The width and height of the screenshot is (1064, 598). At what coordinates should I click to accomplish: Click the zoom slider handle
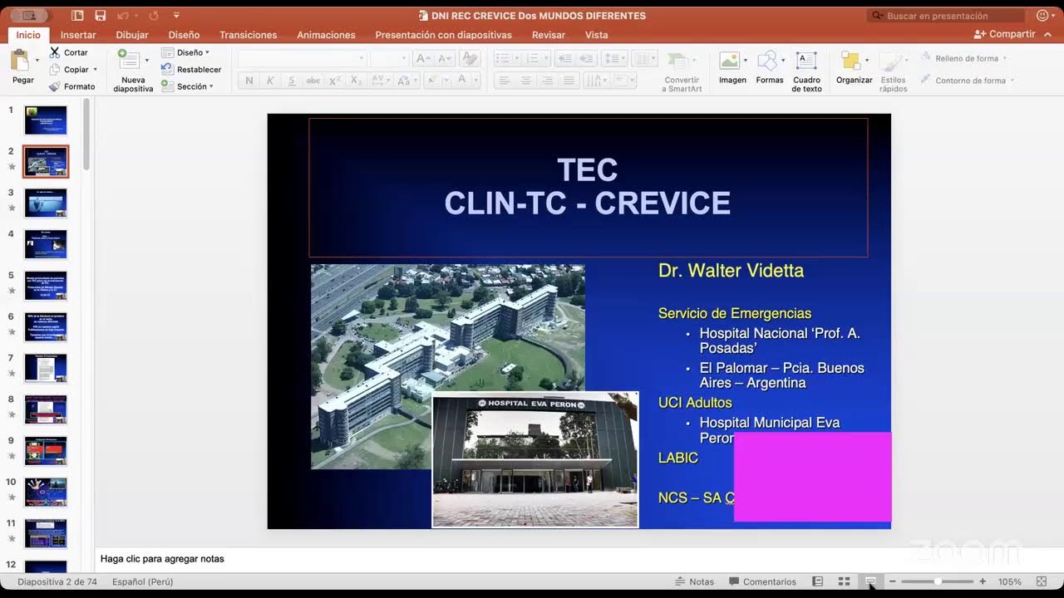(x=938, y=581)
